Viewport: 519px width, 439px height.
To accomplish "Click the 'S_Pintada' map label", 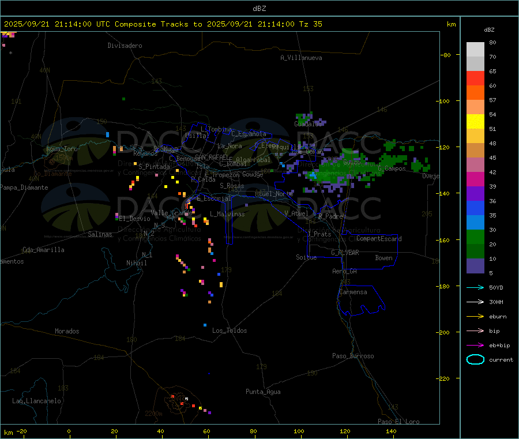I will point(154,167).
